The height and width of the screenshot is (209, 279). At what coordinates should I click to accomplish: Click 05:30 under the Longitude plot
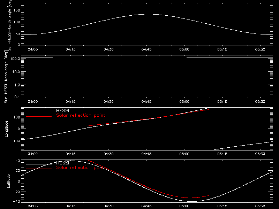pos(260,154)
